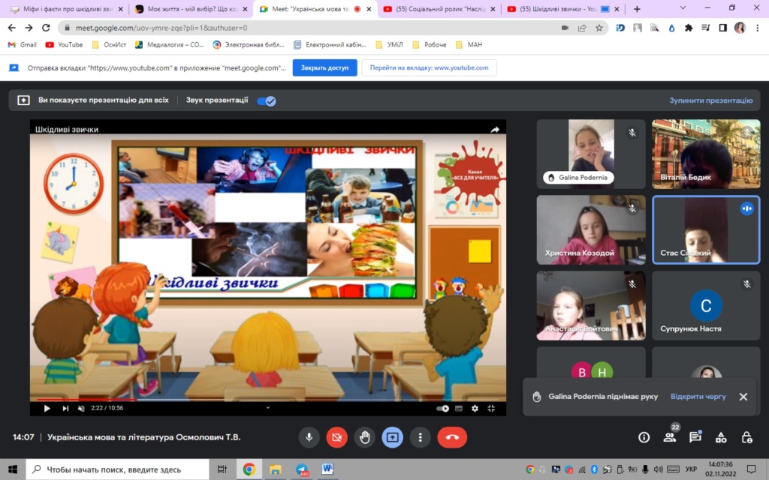Click Зупинити презентацію link
Viewport: 769px width, 480px height.
pyautogui.click(x=710, y=100)
